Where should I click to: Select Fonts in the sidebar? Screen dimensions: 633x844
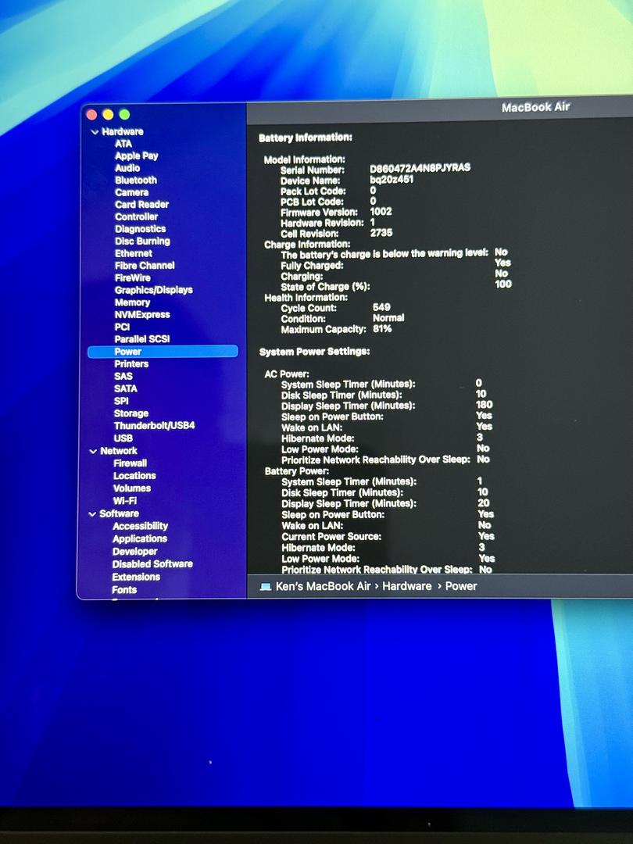pos(123,590)
